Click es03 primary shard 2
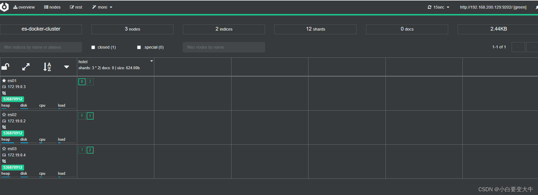Screen dimensions: 538x195 click(90, 150)
